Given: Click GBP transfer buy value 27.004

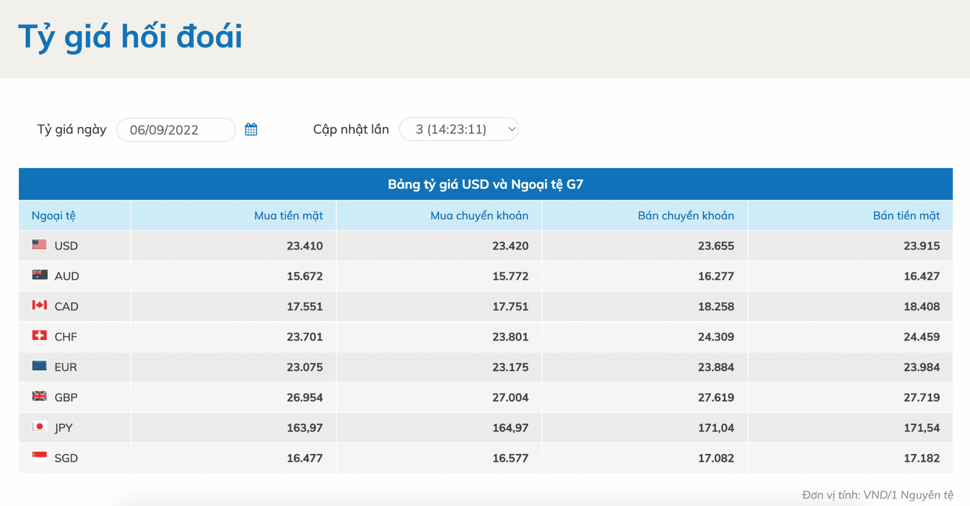Looking at the screenshot, I should (x=510, y=397).
